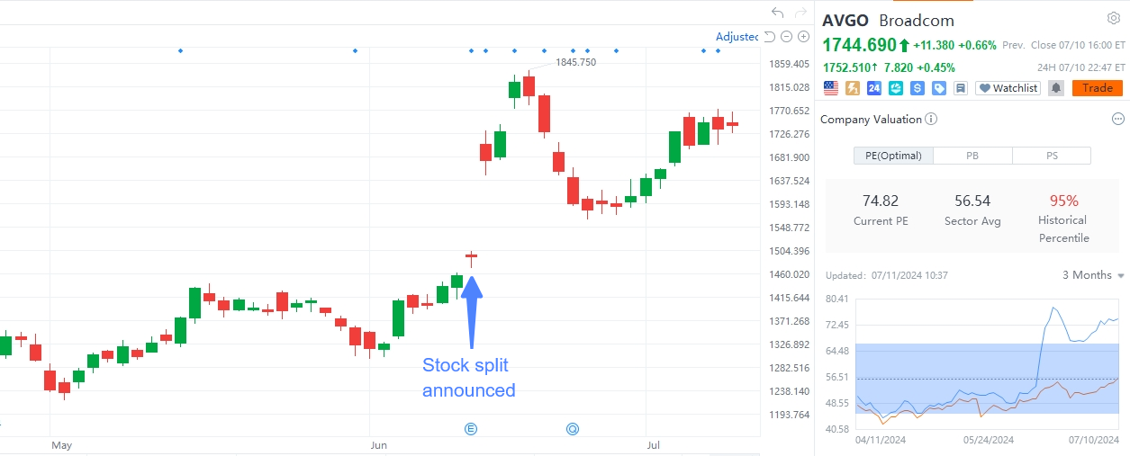Zoom in the chart with plus icon
Viewport: 1130px width, 456px height.
tap(803, 37)
